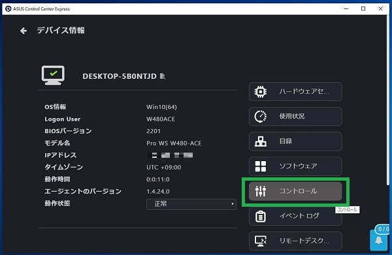Image resolution: width=392 pixels, height=255 pixels.
Task: Click the blurred IP address value
Action: tap(170, 155)
